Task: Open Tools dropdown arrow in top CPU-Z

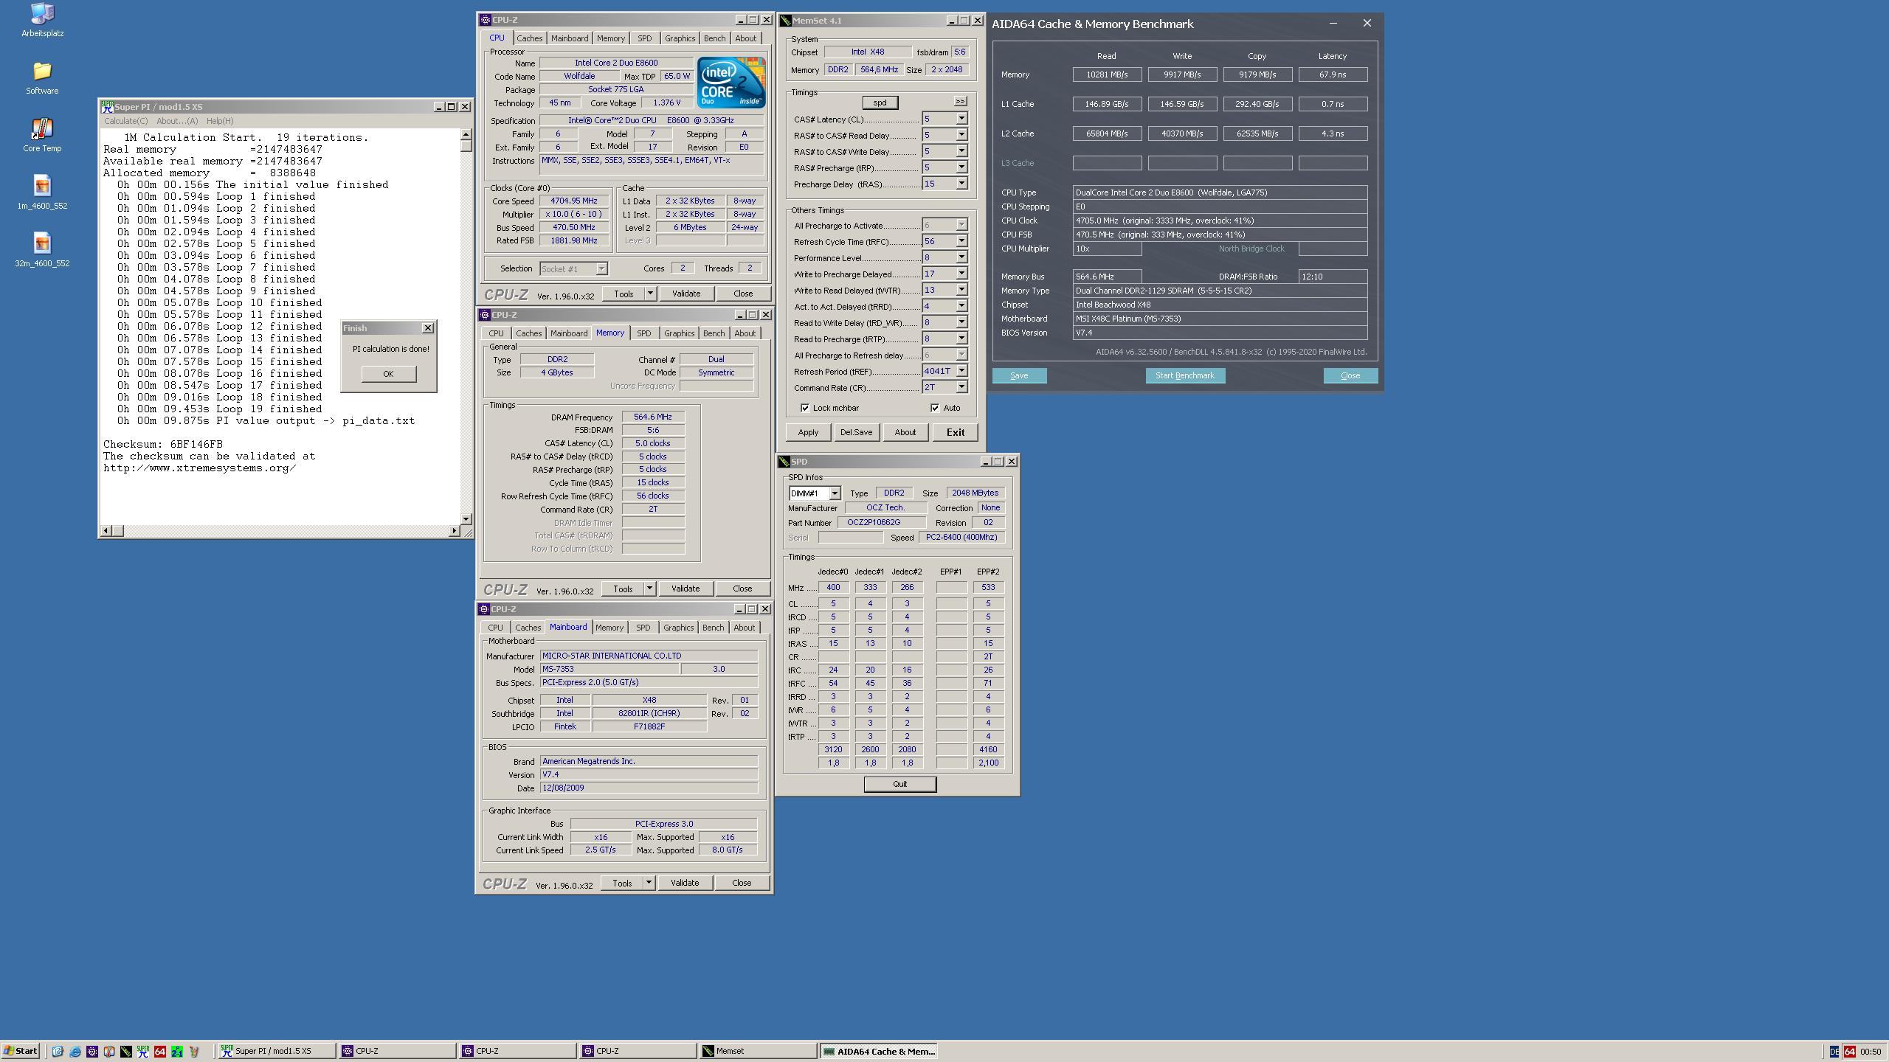Action: point(650,294)
